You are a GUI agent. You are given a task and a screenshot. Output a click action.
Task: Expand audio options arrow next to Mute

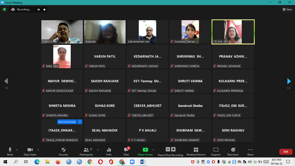(x=17, y=150)
